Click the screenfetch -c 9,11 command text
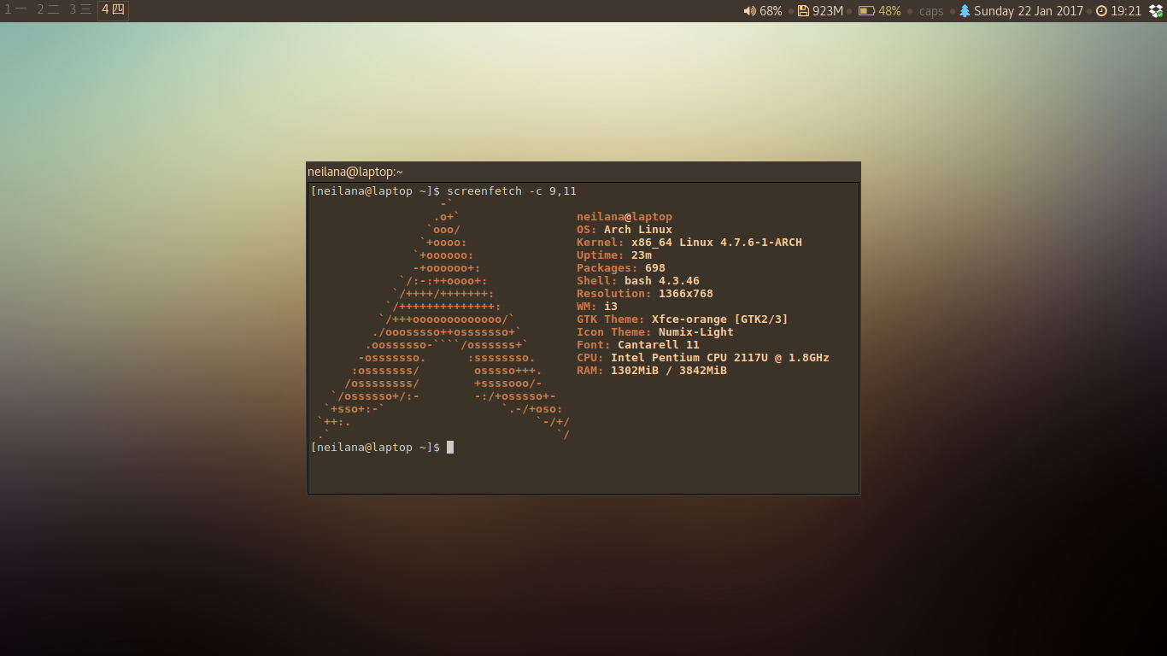This screenshot has width=1167, height=656. click(512, 191)
